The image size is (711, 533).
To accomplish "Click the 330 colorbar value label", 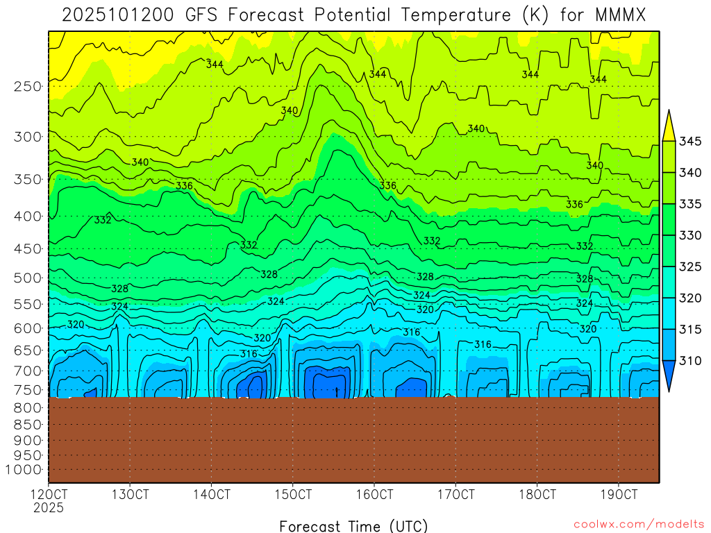I will [690, 235].
